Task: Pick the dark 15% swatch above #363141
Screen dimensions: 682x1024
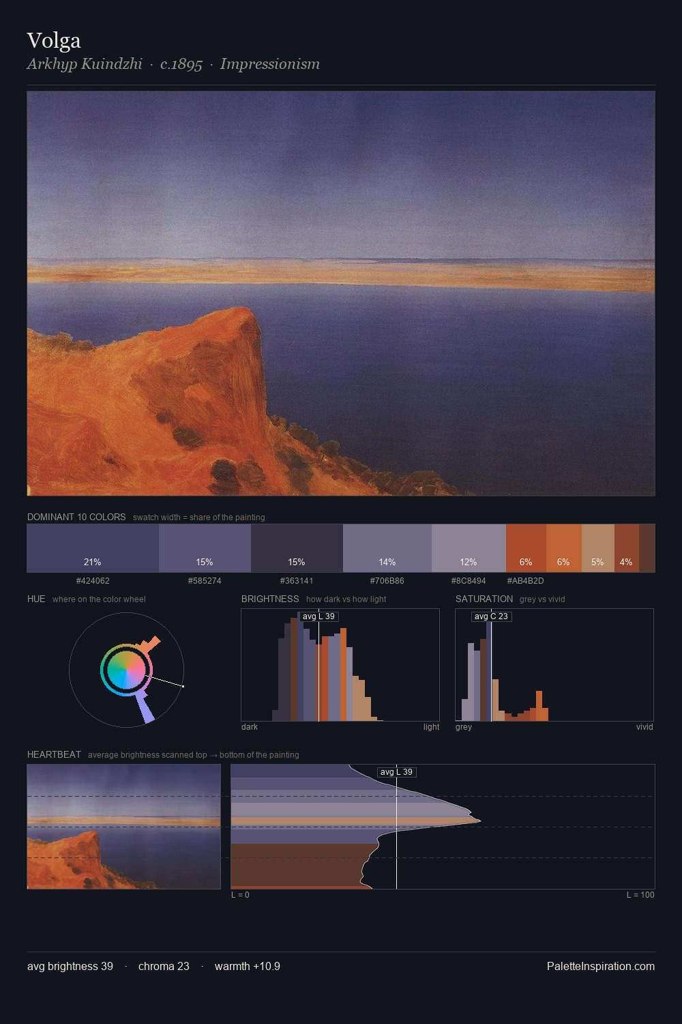Action: coord(297,548)
